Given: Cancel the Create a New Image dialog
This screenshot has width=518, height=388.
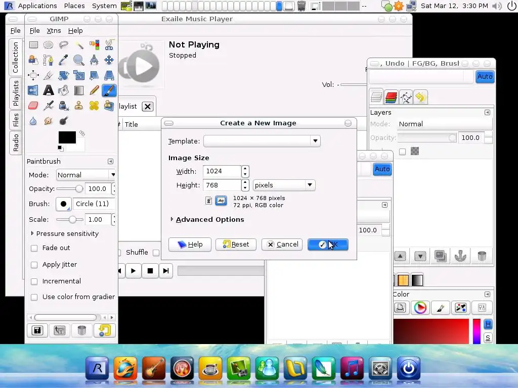Looking at the screenshot, I should [282, 245].
